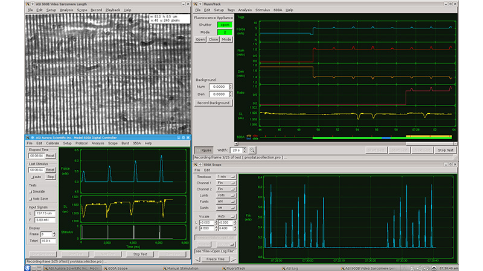The image size is (483, 271).
Task: Click the Pause button in FluoroTrack
Action: [x=203, y=150]
